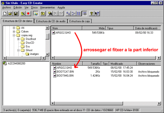This screenshot has height=113, width=164.
Task: Activate the What's This context help pointer
Action: (x=97, y=14)
